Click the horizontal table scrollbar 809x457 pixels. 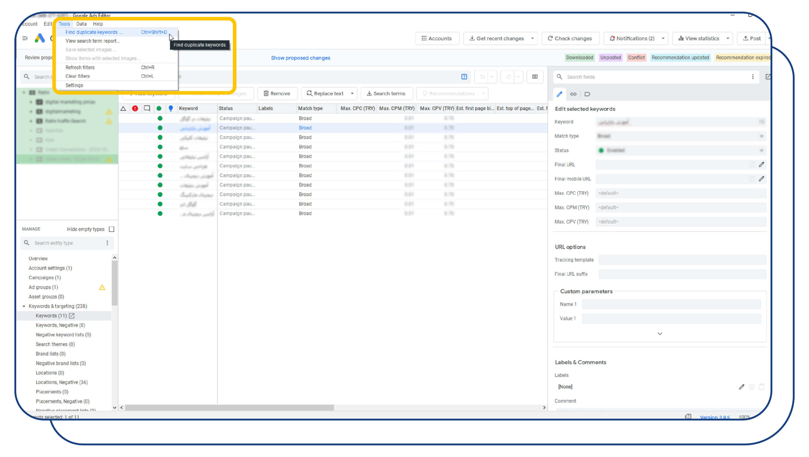[x=229, y=407]
